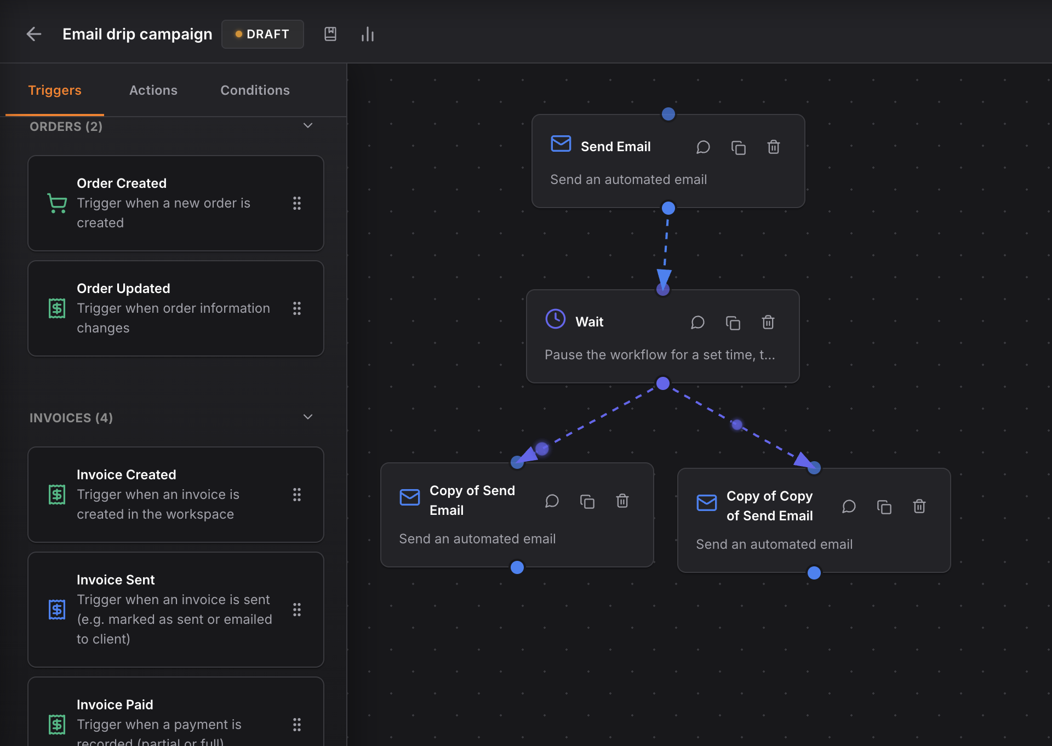1052x746 pixels.
Task: Select the Invoice Paid trigger title
Action: 115,704
